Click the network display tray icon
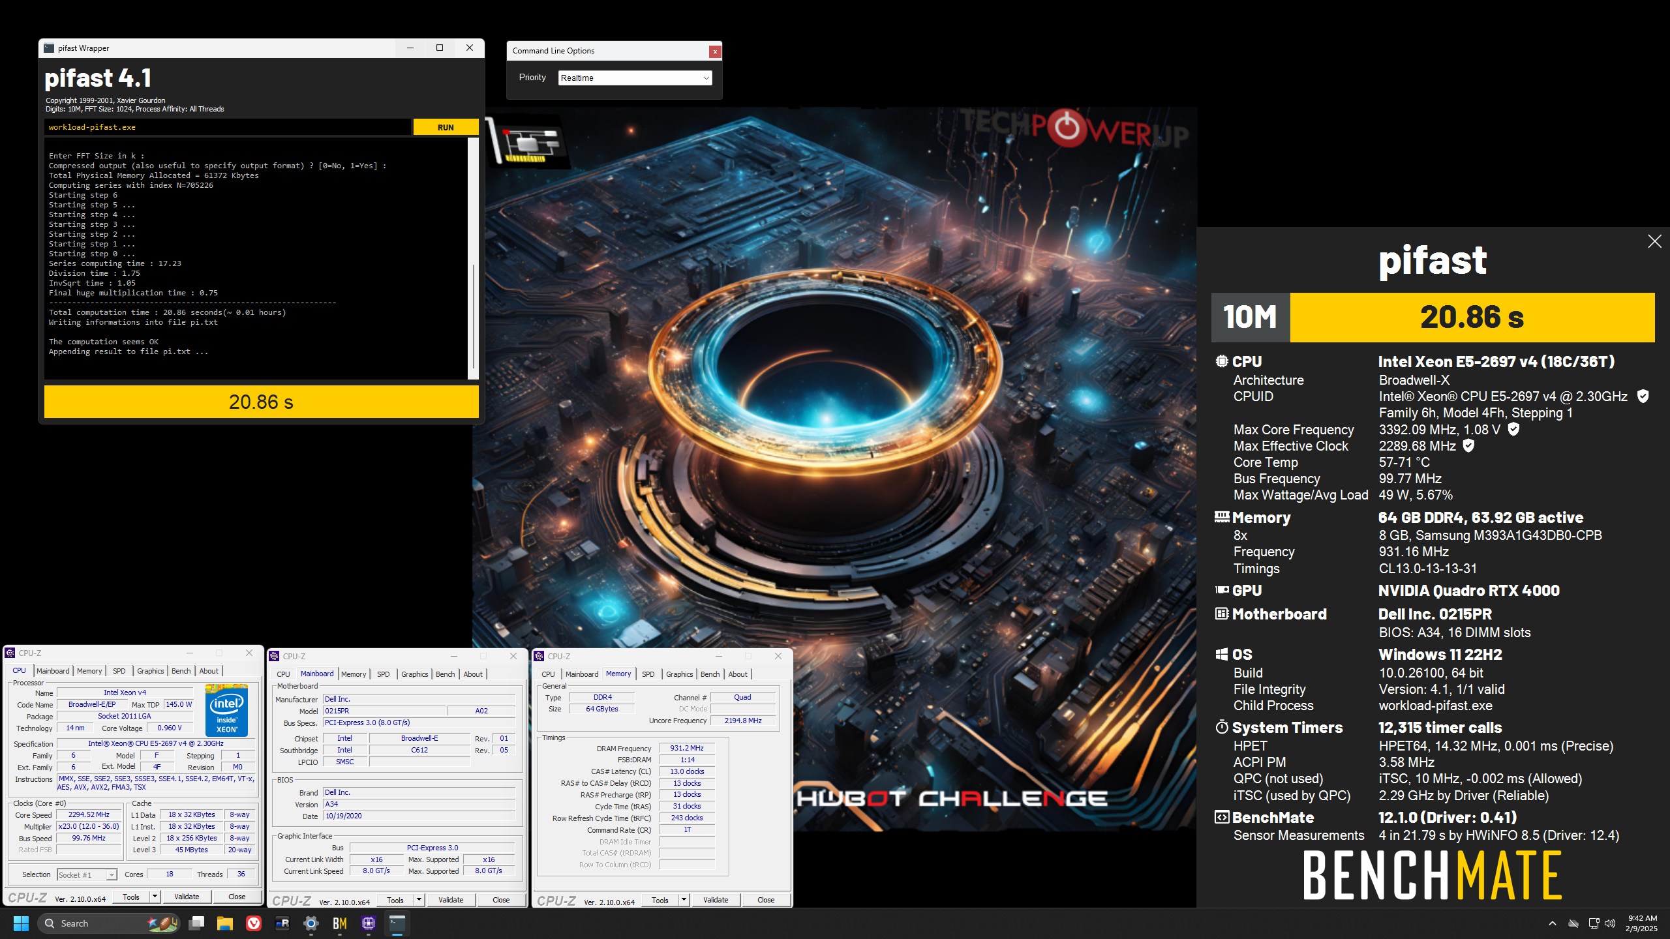This screenshot has width=1670, height=939. click(x=1594, y=923)
